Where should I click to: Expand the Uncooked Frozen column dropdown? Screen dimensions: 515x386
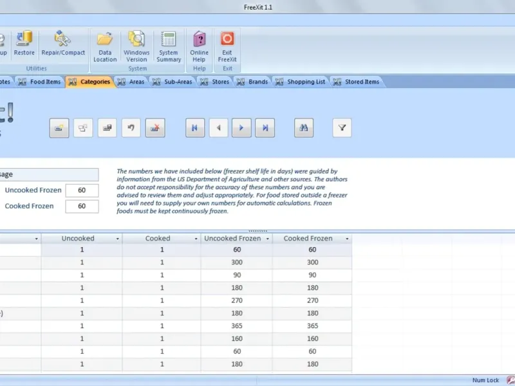click(x=267, y=239)
